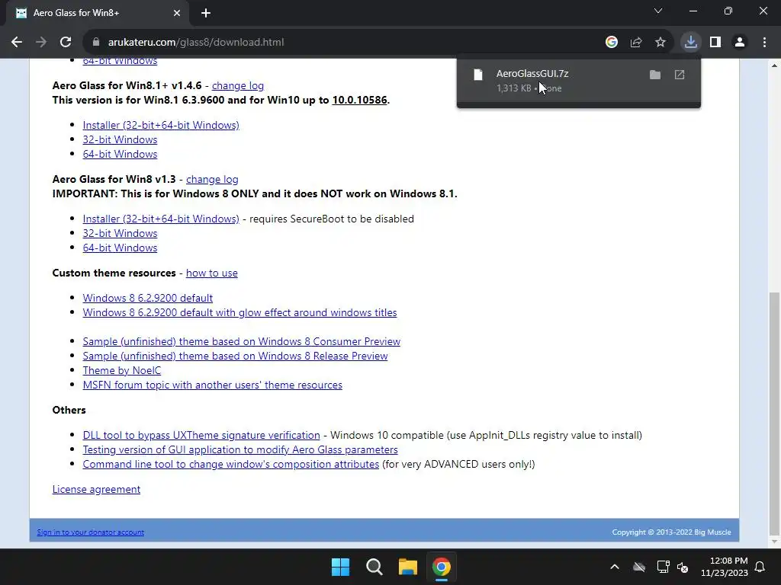Open the notifications bell
The height and width of the screenshot is (585, 781).
(760, 567)
